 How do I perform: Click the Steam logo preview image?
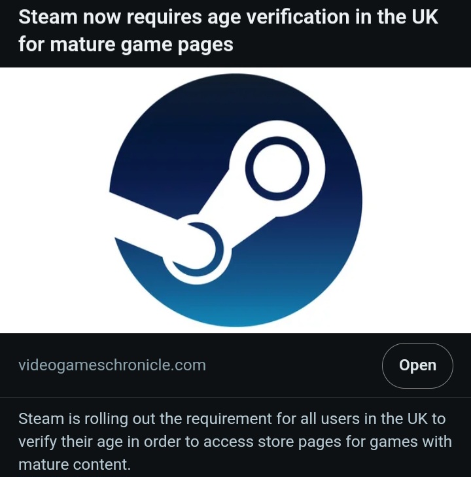click(235, 200)
